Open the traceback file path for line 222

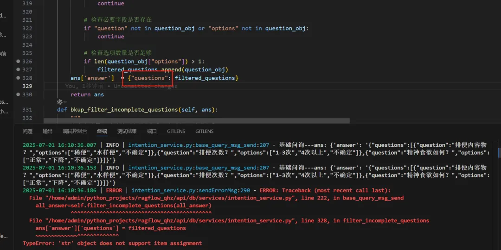click(171, 198)
